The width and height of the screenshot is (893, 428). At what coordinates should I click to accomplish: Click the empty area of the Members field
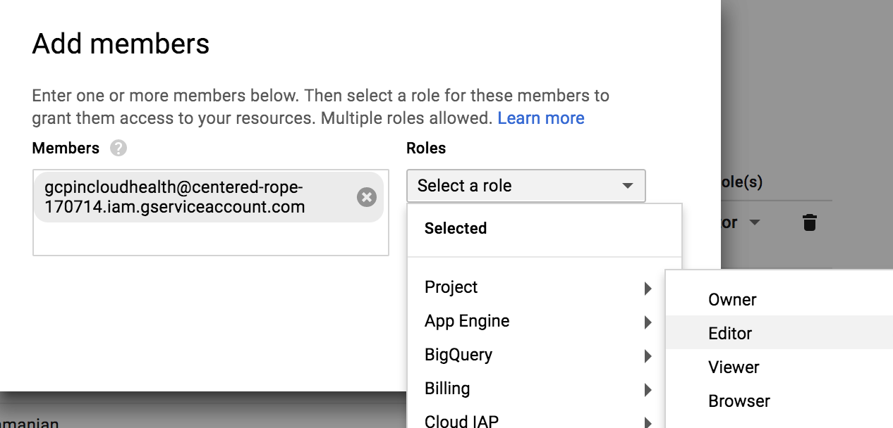[x=210, y=239]
